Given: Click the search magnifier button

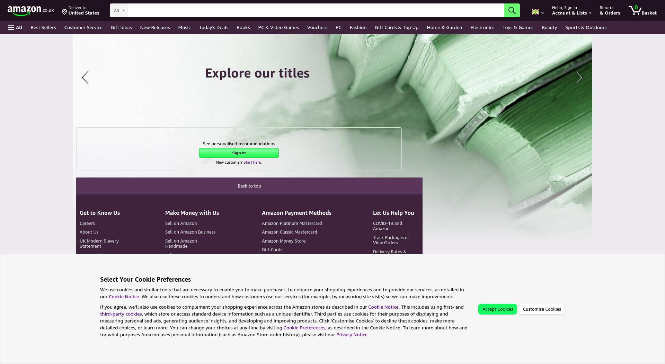Looking at the screenshot, I should (x=512, y=10).
